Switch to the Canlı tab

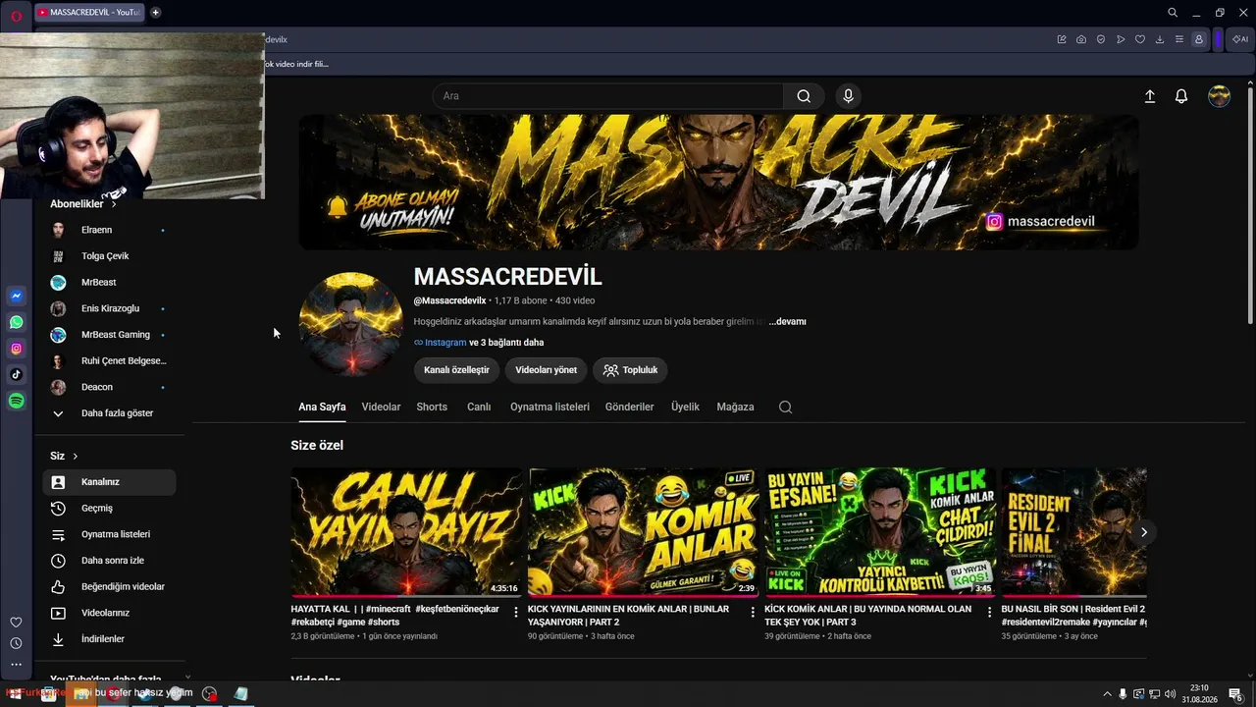click(x=479, y=407)
